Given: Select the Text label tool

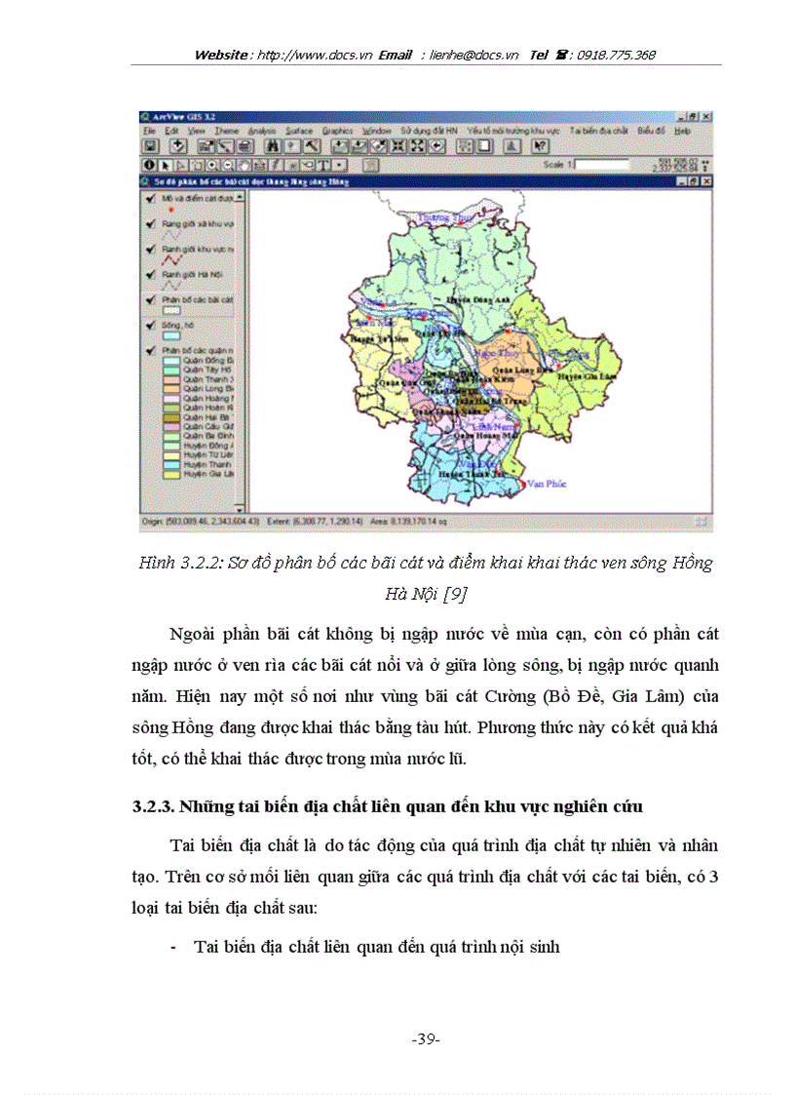Looking at the screenshot, I should tap(323, 166).
